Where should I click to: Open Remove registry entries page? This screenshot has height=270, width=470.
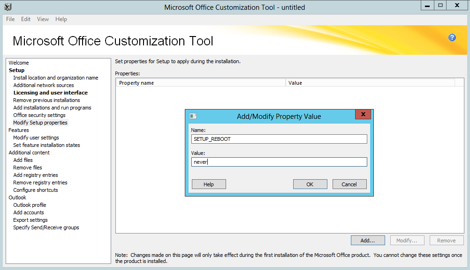(40, 182)
